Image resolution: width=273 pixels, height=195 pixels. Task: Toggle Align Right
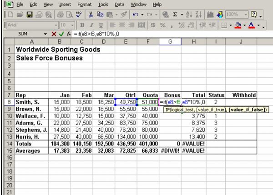tap(131, 25)
